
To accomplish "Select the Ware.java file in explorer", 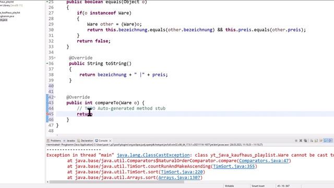I will (4, 20).
